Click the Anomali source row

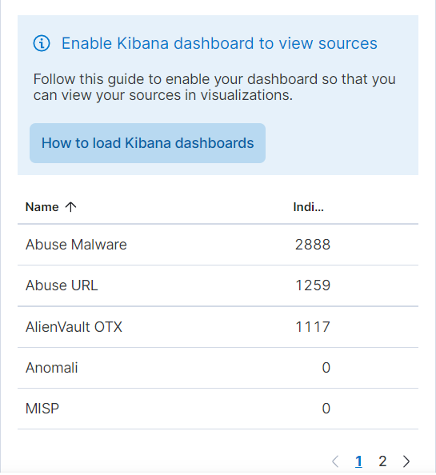pos(218,368)
